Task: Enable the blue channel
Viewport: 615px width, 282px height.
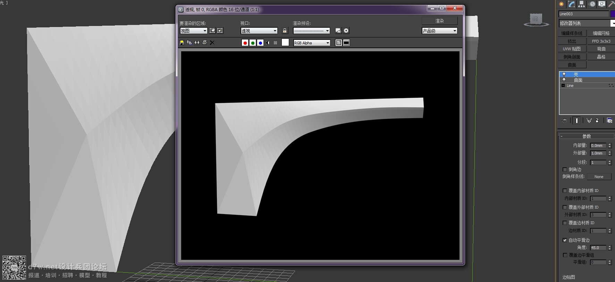Action: [x=260, y=43]
